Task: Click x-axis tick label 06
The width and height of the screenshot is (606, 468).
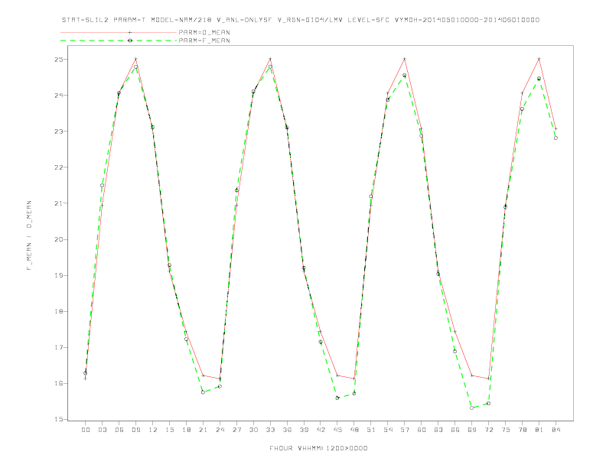Action: [119, 430]
